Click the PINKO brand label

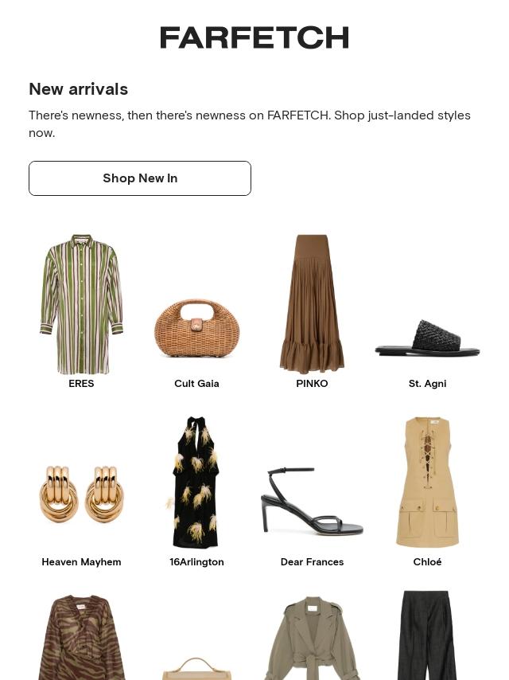click(312, 383)
